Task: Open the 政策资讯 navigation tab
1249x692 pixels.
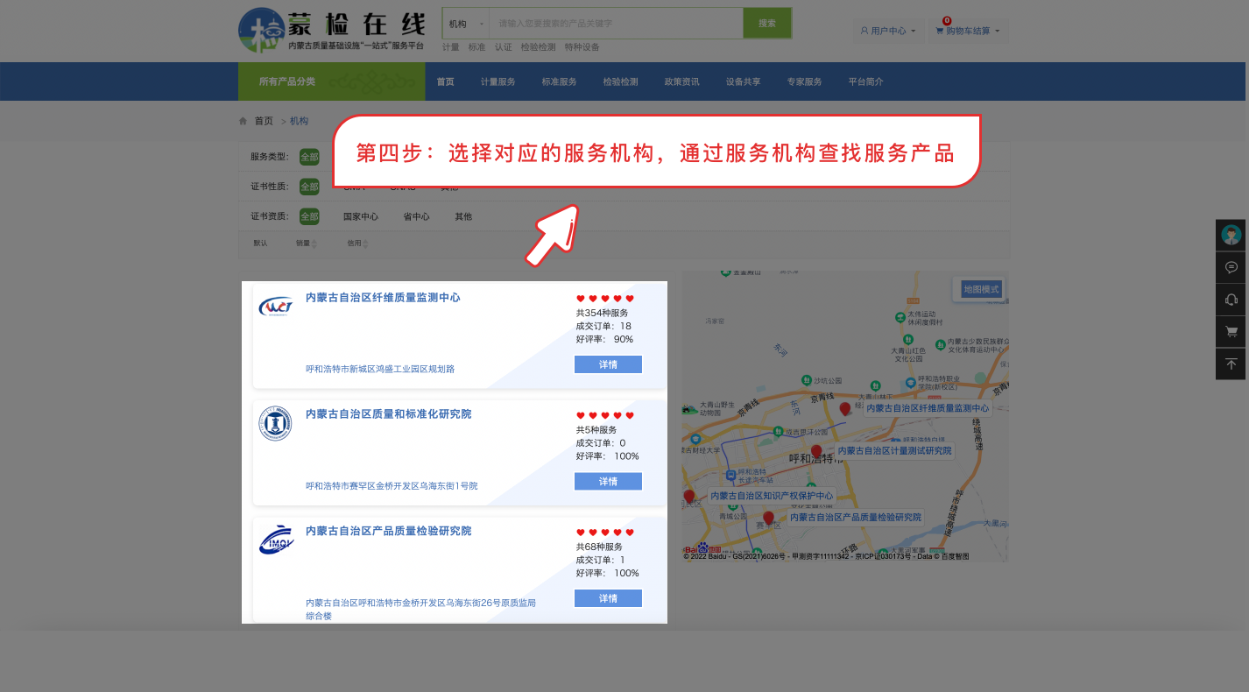Action: tap(681, 81)
